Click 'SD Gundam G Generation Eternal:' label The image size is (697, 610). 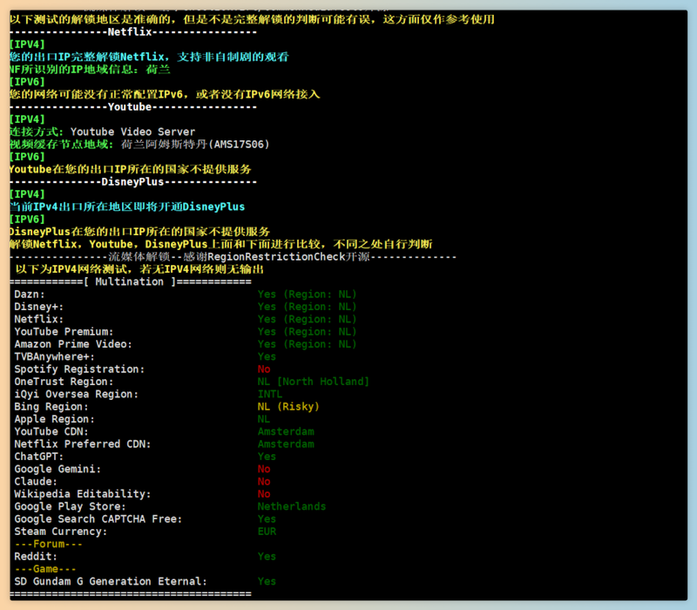(x=111, y=581)
